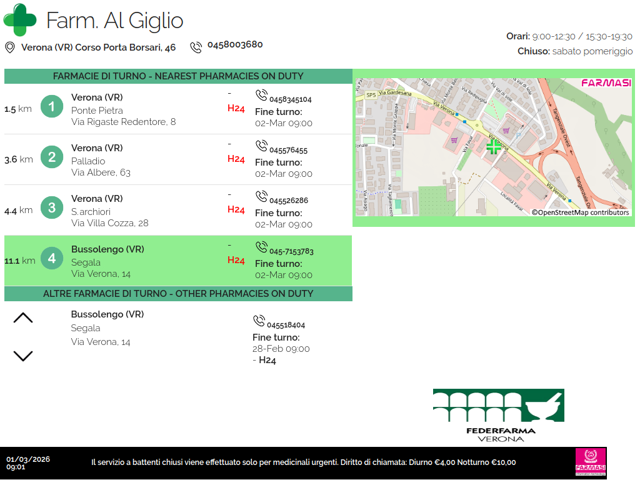Click phone icon next to 0458345104
The height and width of the screenshot is (480, 640).
[261, 96]
